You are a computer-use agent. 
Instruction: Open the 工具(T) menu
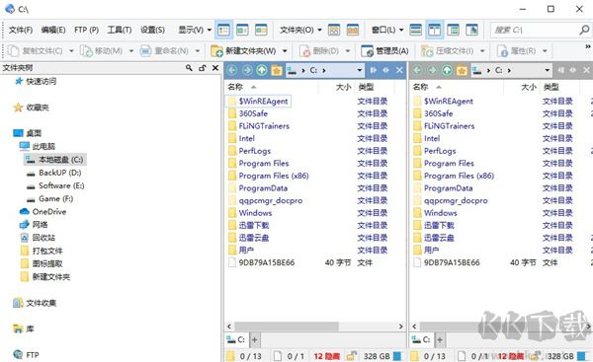120,30
